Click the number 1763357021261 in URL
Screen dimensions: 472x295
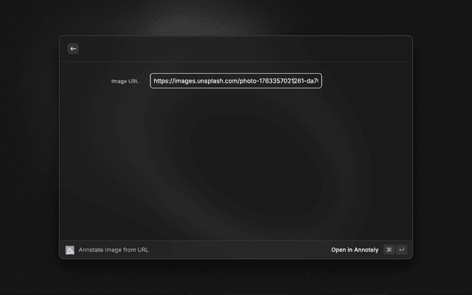point(279,81)
